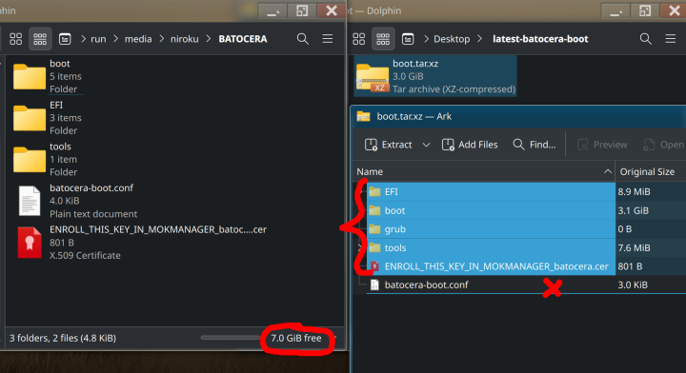The width and height of the screenshot is (686, 373).
Task: Expand breadcrumb arrow before 'Desktop'
Action: coord(426,39)
